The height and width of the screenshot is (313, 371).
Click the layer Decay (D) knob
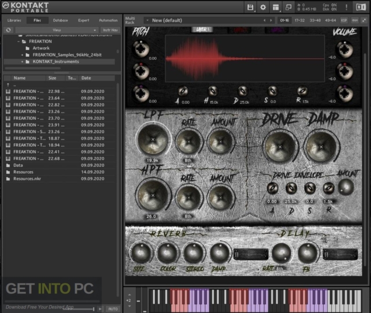click(243, 91)
